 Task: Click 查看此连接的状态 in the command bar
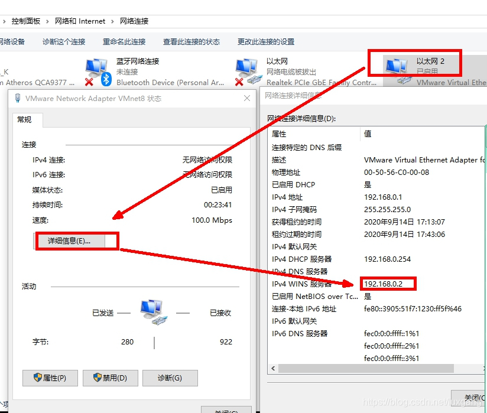point(191,41)
